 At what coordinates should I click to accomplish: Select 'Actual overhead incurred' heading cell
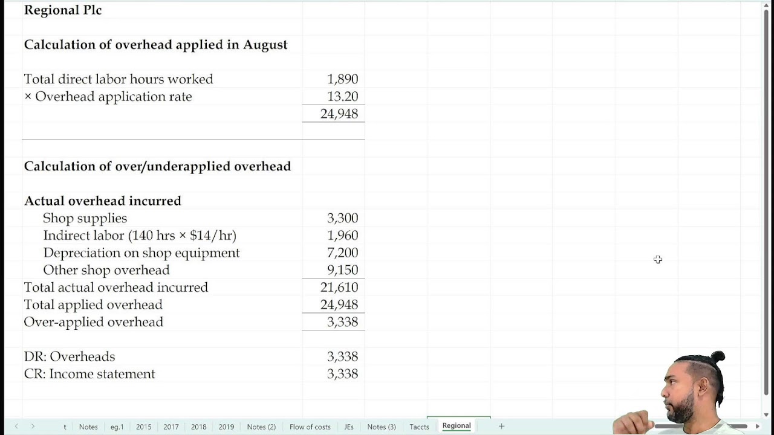coord(102,201)
